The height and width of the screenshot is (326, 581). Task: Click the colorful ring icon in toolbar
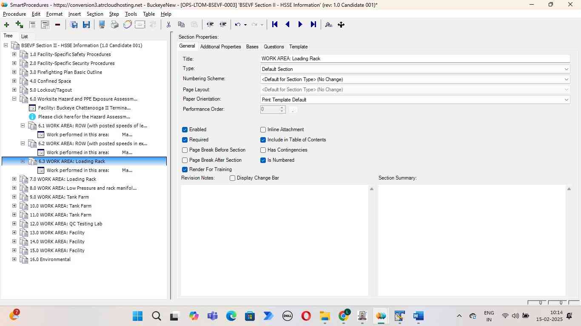click(127, 25)
